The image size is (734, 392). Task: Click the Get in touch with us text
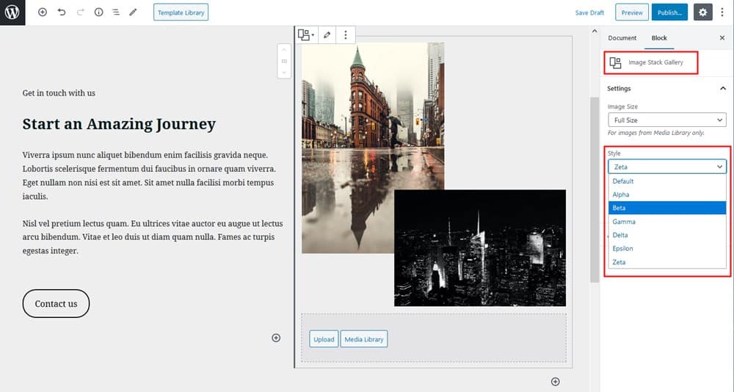tap(59, 93)
